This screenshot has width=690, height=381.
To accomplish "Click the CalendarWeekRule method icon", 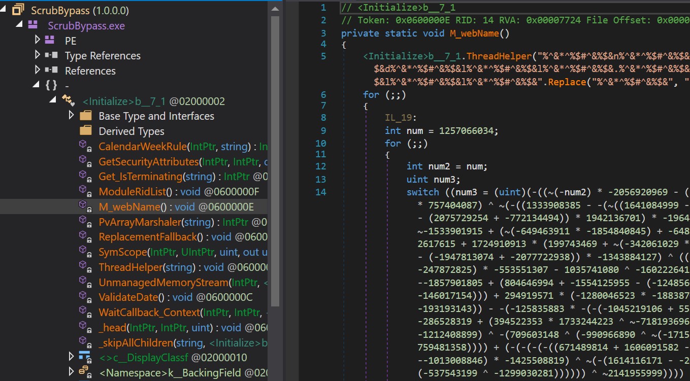I will [x=85, y=146].
